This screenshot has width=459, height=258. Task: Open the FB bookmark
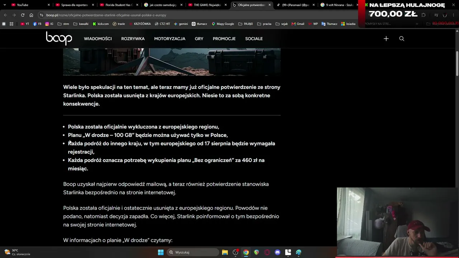coord(37,24)
